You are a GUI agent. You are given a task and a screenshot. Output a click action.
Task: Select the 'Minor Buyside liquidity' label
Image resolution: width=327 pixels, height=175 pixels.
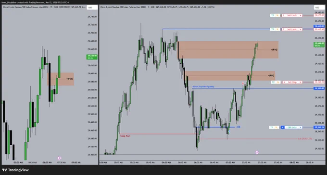click(203, 87)
